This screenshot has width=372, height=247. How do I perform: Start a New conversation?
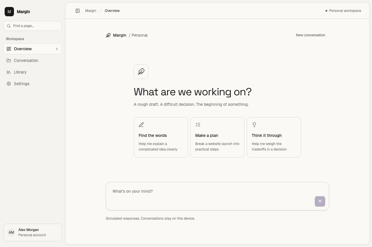[310, 35]
